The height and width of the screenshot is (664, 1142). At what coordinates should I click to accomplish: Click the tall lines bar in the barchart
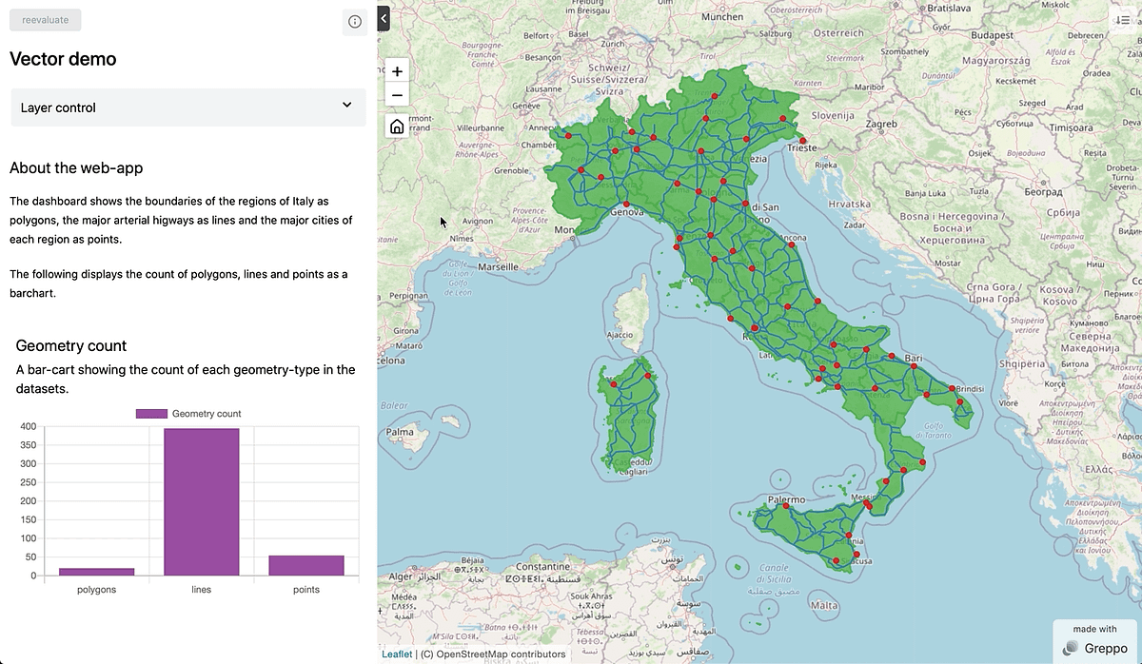pos(202,499)
